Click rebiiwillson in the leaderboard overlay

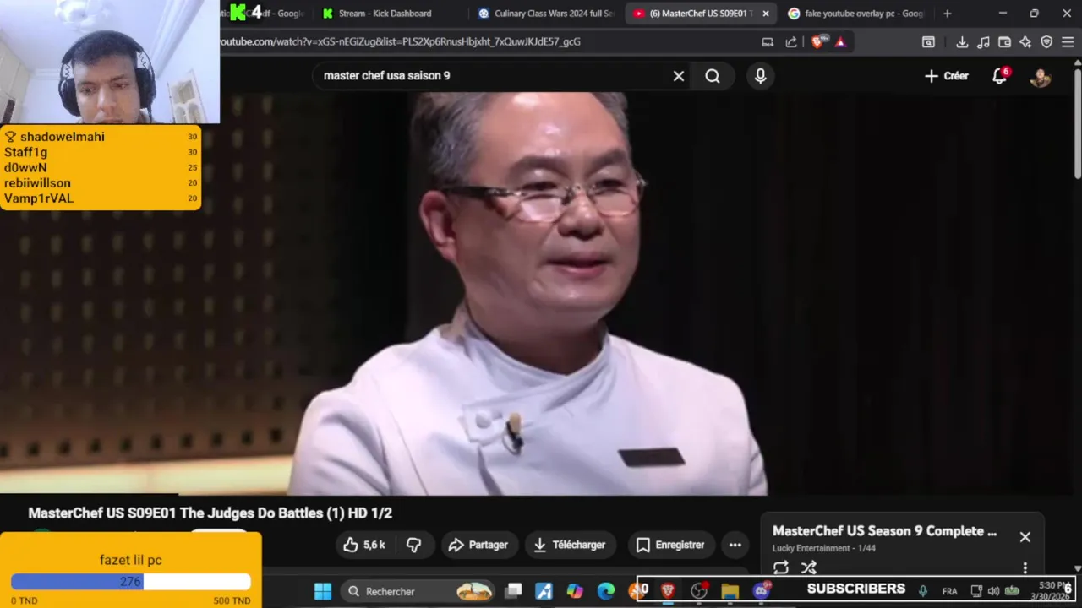coord(37,182)
